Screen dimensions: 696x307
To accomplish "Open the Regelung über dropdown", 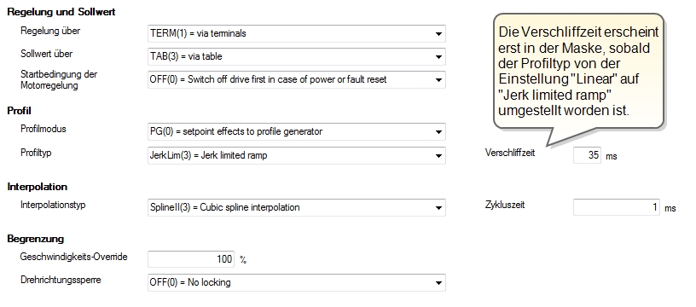I will tap(297, 33).
